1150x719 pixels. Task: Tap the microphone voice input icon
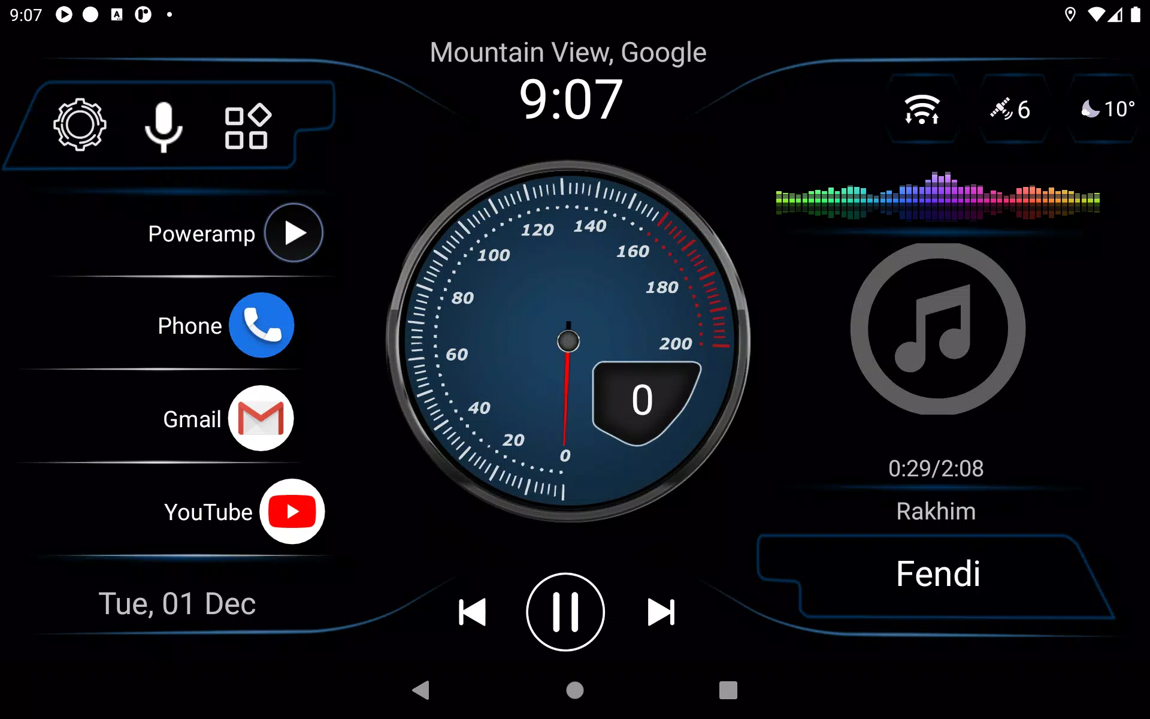(162, 126)
